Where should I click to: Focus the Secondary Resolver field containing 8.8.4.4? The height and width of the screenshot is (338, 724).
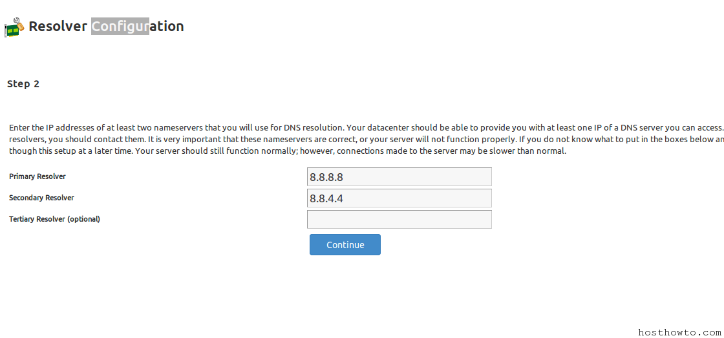click(x=399, y=198)
